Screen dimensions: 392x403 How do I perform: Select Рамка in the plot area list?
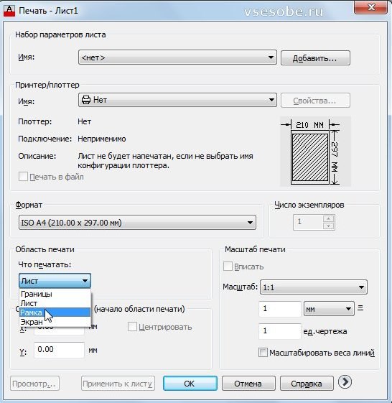55,312
